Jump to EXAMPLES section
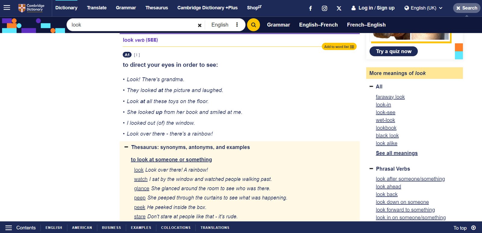This screenshot has height=233, width=482. pyautogui.click(x=141, y=228)
